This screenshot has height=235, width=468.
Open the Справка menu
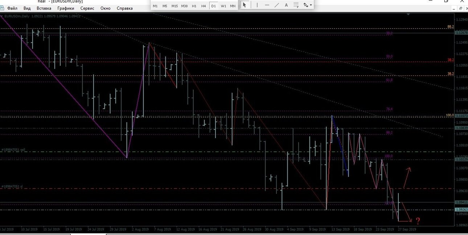(125, 8)
